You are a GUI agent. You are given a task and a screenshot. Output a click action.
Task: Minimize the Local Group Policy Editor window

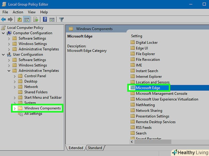(x=191, y=4)
